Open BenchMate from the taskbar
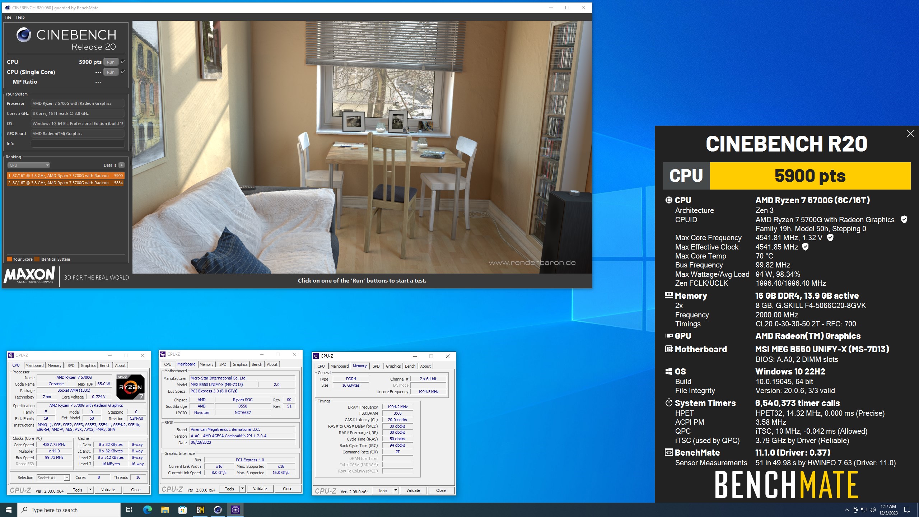919x517 pixels. [200, 510]
